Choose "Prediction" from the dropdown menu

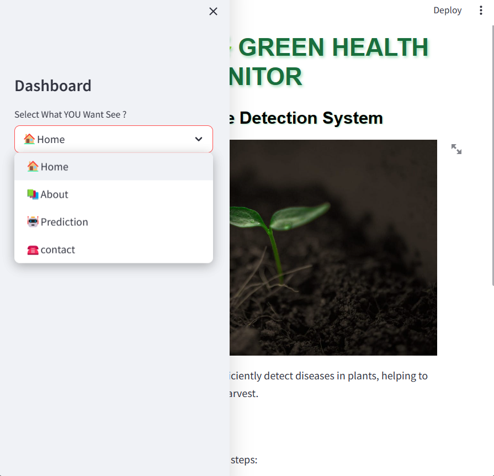tap(63, 221)
